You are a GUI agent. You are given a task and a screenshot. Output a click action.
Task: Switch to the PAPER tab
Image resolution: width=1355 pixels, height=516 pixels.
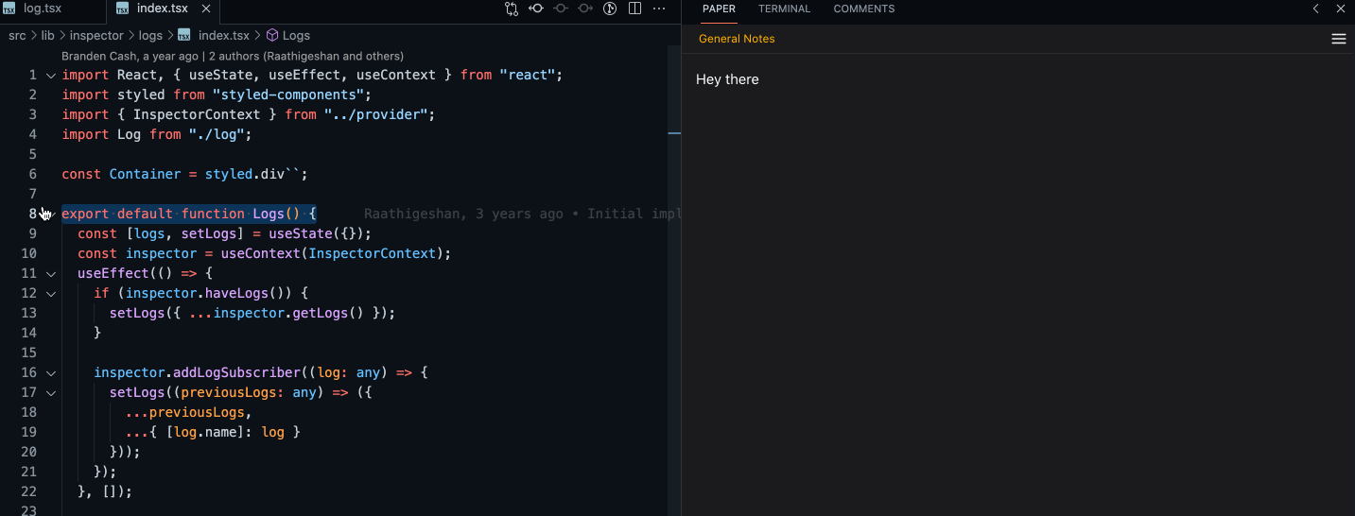(x=719, y=9)
